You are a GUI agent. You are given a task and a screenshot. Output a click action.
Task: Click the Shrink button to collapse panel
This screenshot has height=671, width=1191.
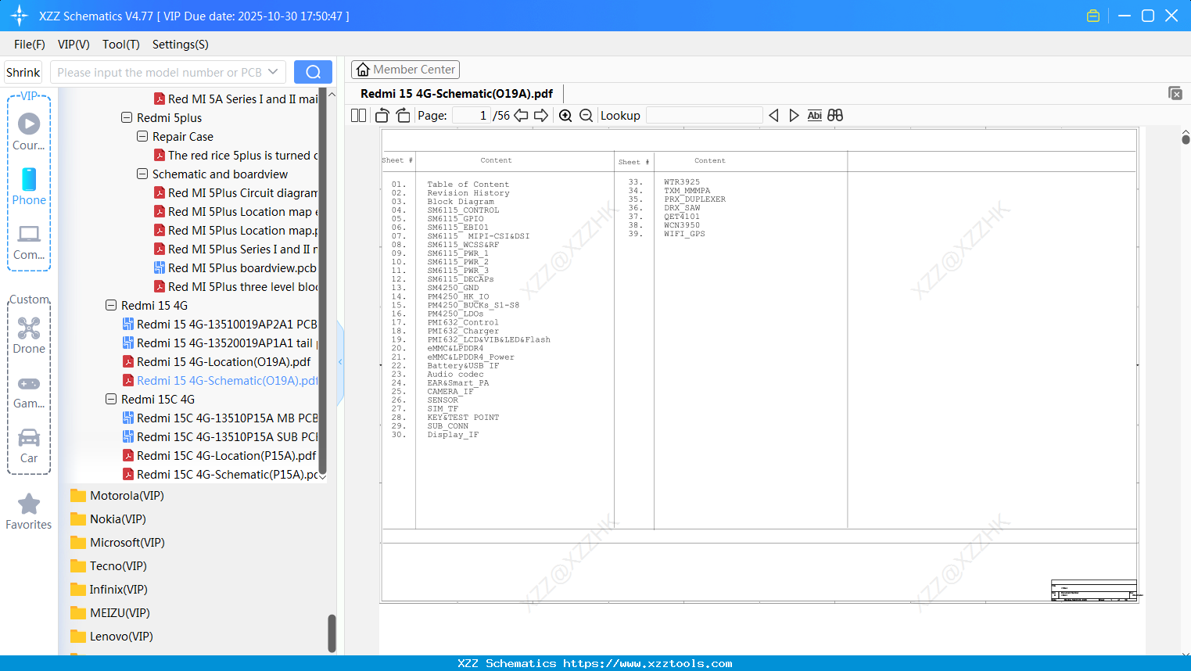coord(23,71)
